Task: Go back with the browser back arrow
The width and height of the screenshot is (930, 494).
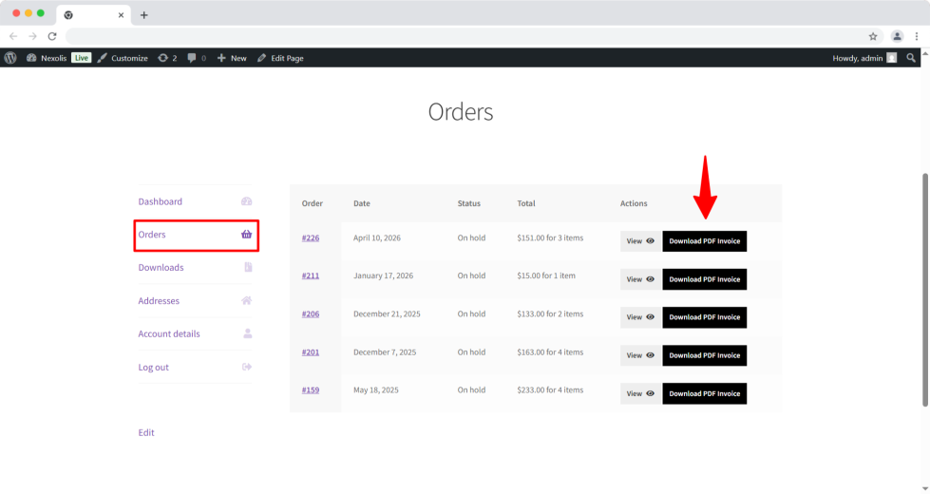Action: [x=13, y=36]
